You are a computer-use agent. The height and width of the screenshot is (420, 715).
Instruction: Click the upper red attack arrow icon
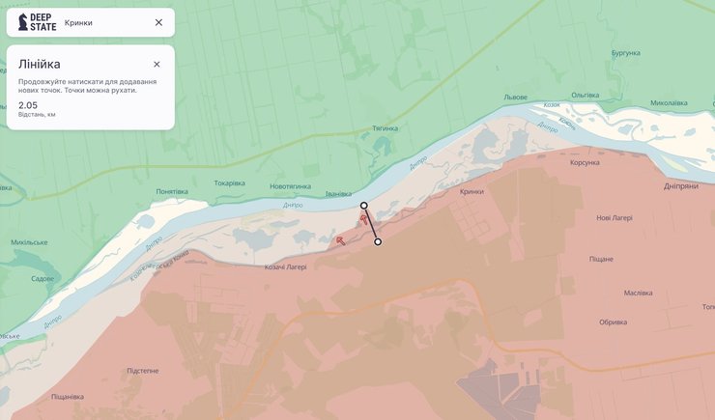pos(363,219)
